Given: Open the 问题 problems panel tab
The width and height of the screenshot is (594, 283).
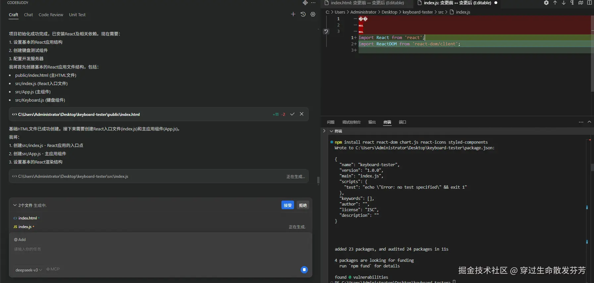Looking at the screenshot, I should 331,122.
